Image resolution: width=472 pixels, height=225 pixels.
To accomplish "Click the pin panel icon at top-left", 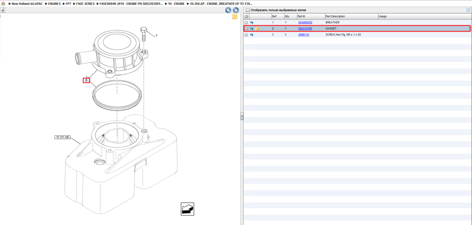I will [x=3, y=9].
